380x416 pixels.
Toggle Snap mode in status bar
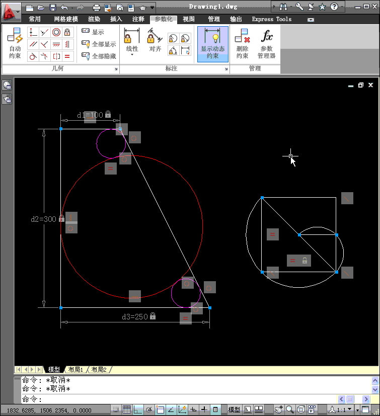[x=116, y=409]
